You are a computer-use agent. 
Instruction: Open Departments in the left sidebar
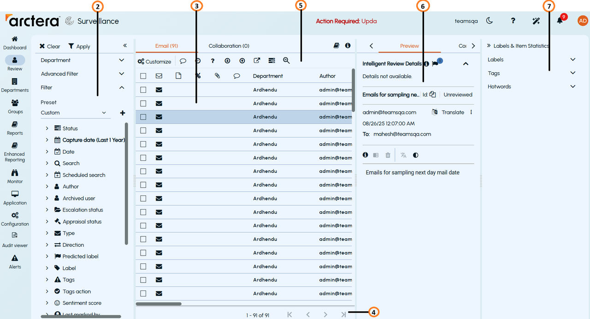tap(15, 85)
